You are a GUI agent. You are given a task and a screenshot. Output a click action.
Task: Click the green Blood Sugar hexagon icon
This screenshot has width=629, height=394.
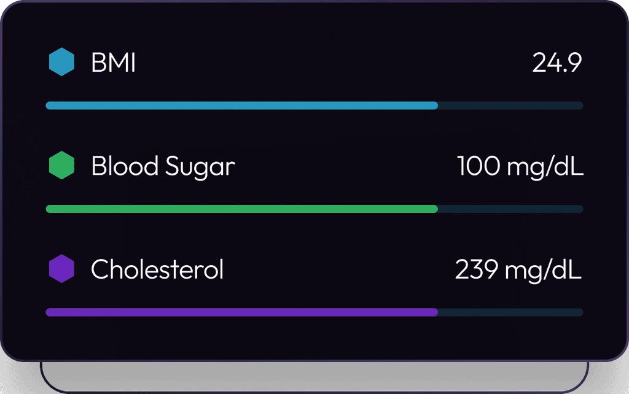point(61,166)
